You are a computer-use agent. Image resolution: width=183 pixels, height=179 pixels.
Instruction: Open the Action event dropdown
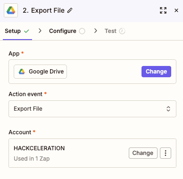point(92,109)
